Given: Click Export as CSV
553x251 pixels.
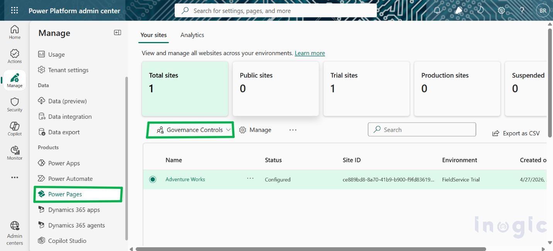Looking at the screenshot, I should (x=516, y=133).
